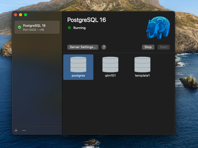Select the postgres database cylinder icon

click(x=78, y=65)
